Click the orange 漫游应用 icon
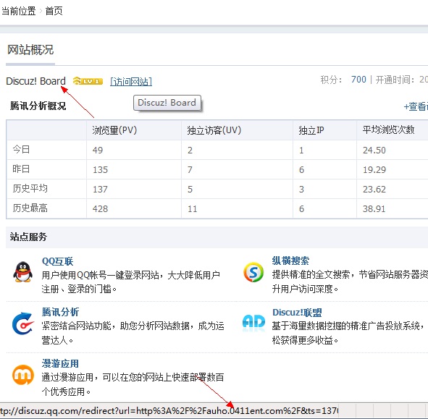The width and height of the screenshot is (428, 419). 23,375
